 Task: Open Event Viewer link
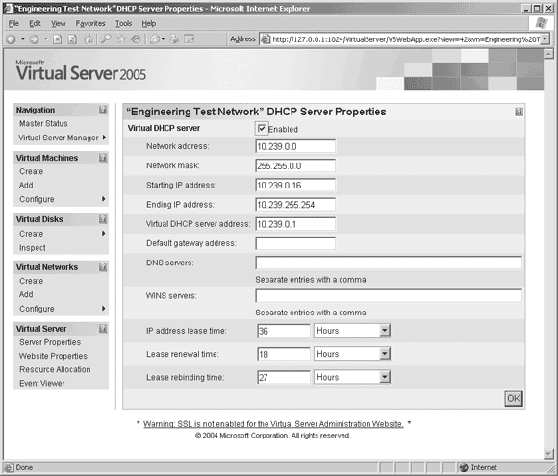click(x=42, y=383)
